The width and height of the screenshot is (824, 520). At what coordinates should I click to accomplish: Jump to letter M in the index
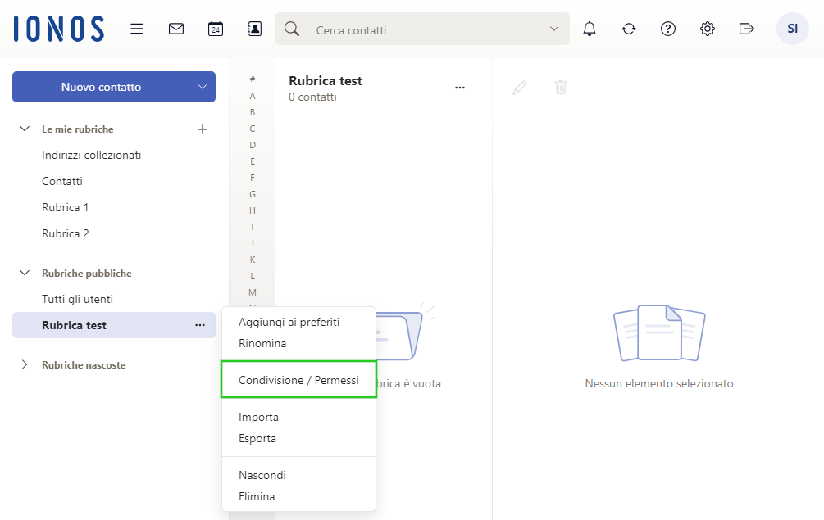click(x=253, y=292)
